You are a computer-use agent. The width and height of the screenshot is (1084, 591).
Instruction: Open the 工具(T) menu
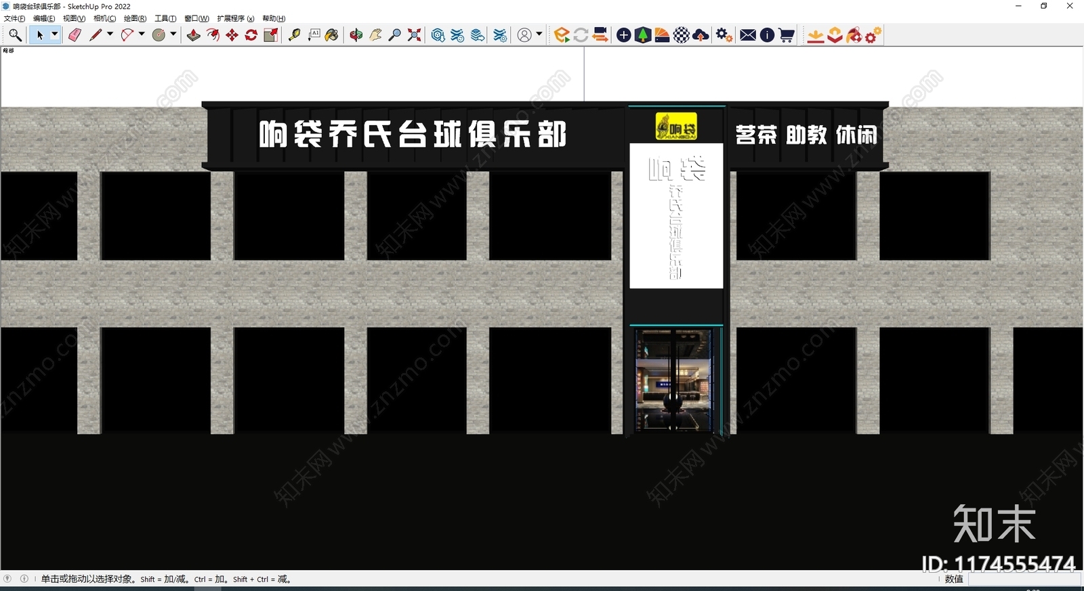(x=165, y=18)
